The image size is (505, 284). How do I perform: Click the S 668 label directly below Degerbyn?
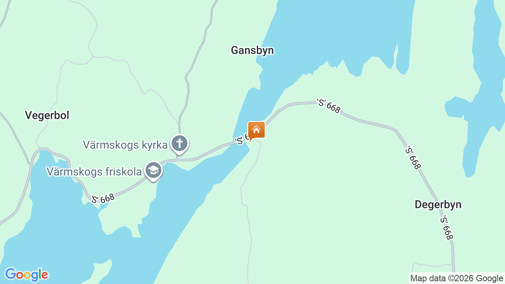tap(447, 228)
